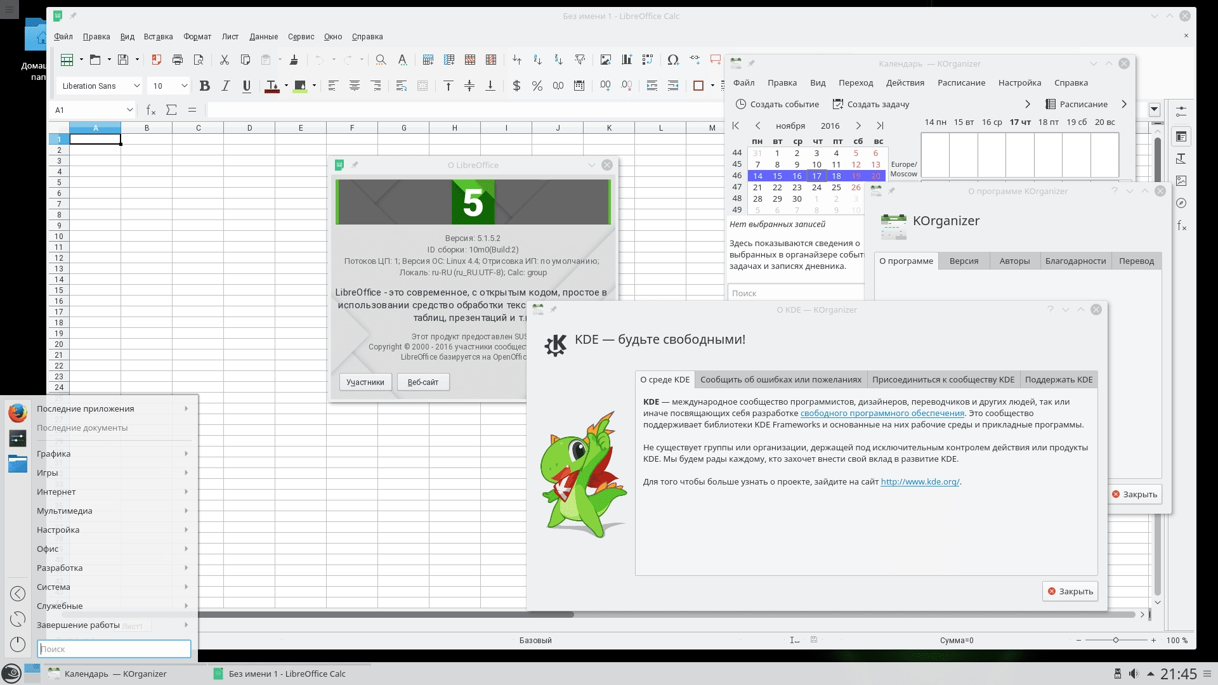Image resolution: width=1218 pixels, height=685 pixels.
Task: Click the Sum sigma icon
Action: coord(171,110)
